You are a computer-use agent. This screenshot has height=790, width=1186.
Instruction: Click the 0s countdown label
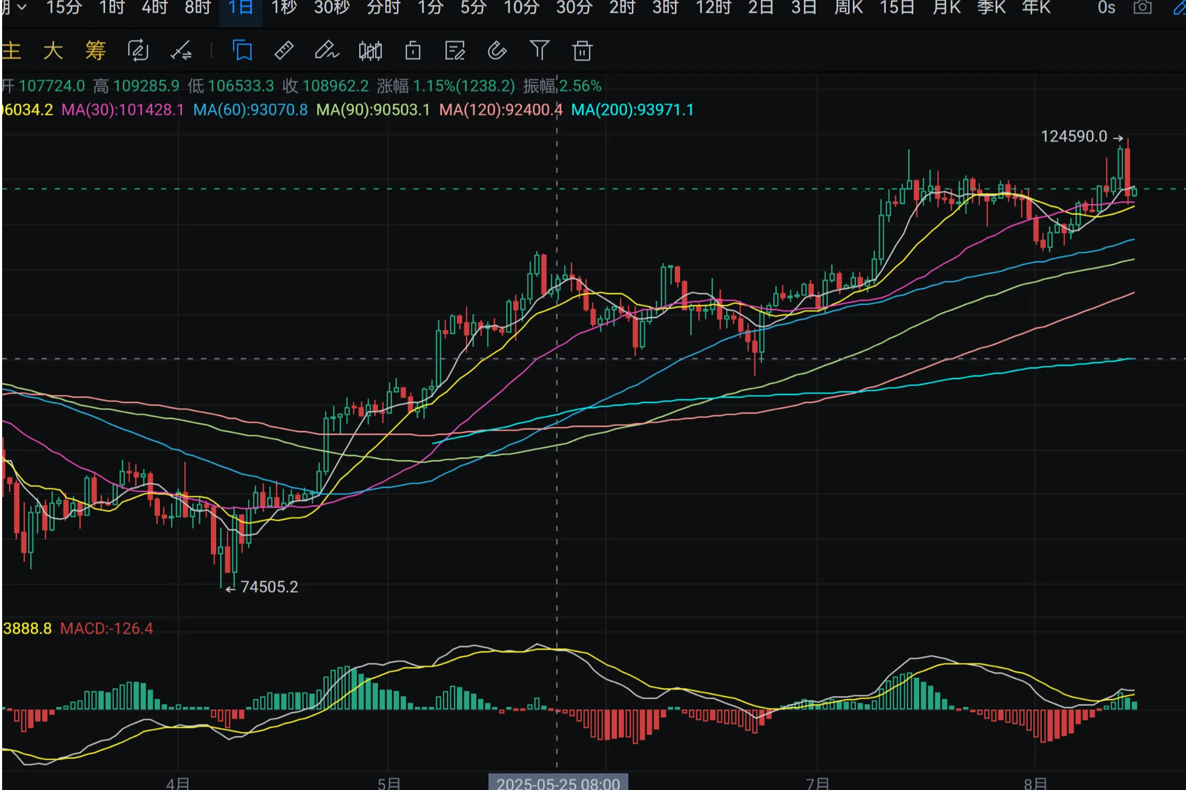coord(1106,7)
